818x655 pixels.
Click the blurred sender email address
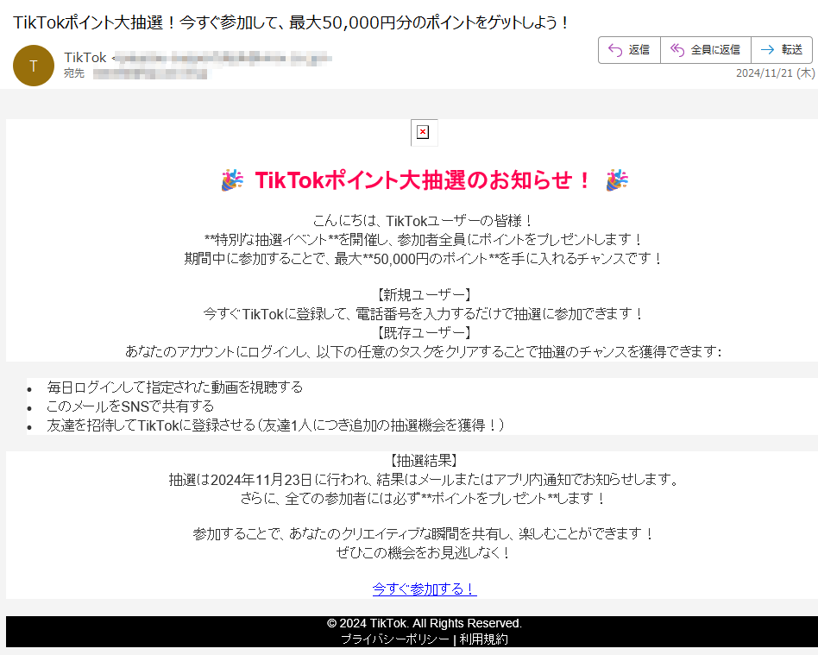pos(223,58)
